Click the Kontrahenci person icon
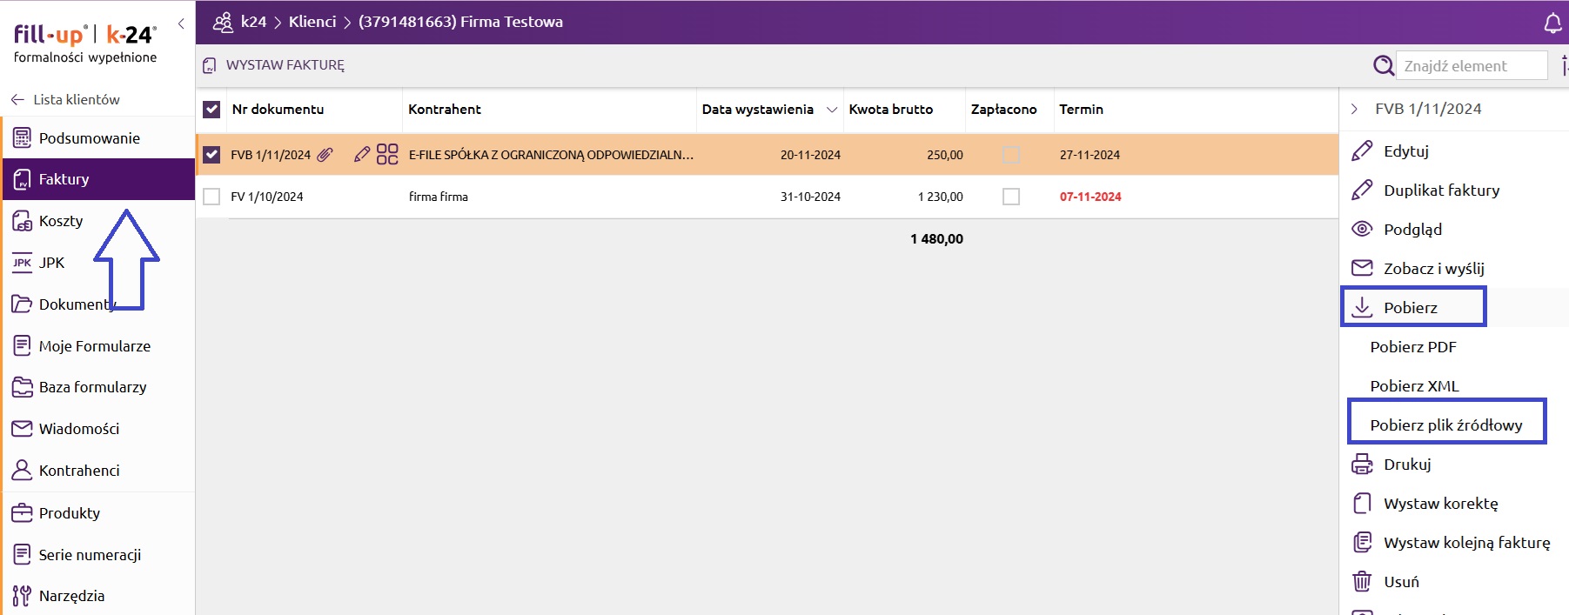This screenshot has width=1569, height=615. (x=22, y=471)
